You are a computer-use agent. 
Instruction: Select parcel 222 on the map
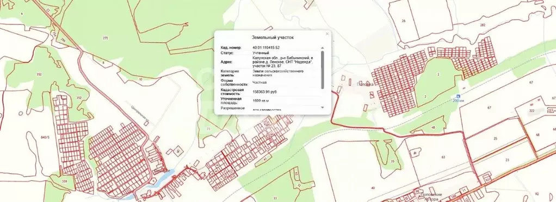[x=532, y=111]
